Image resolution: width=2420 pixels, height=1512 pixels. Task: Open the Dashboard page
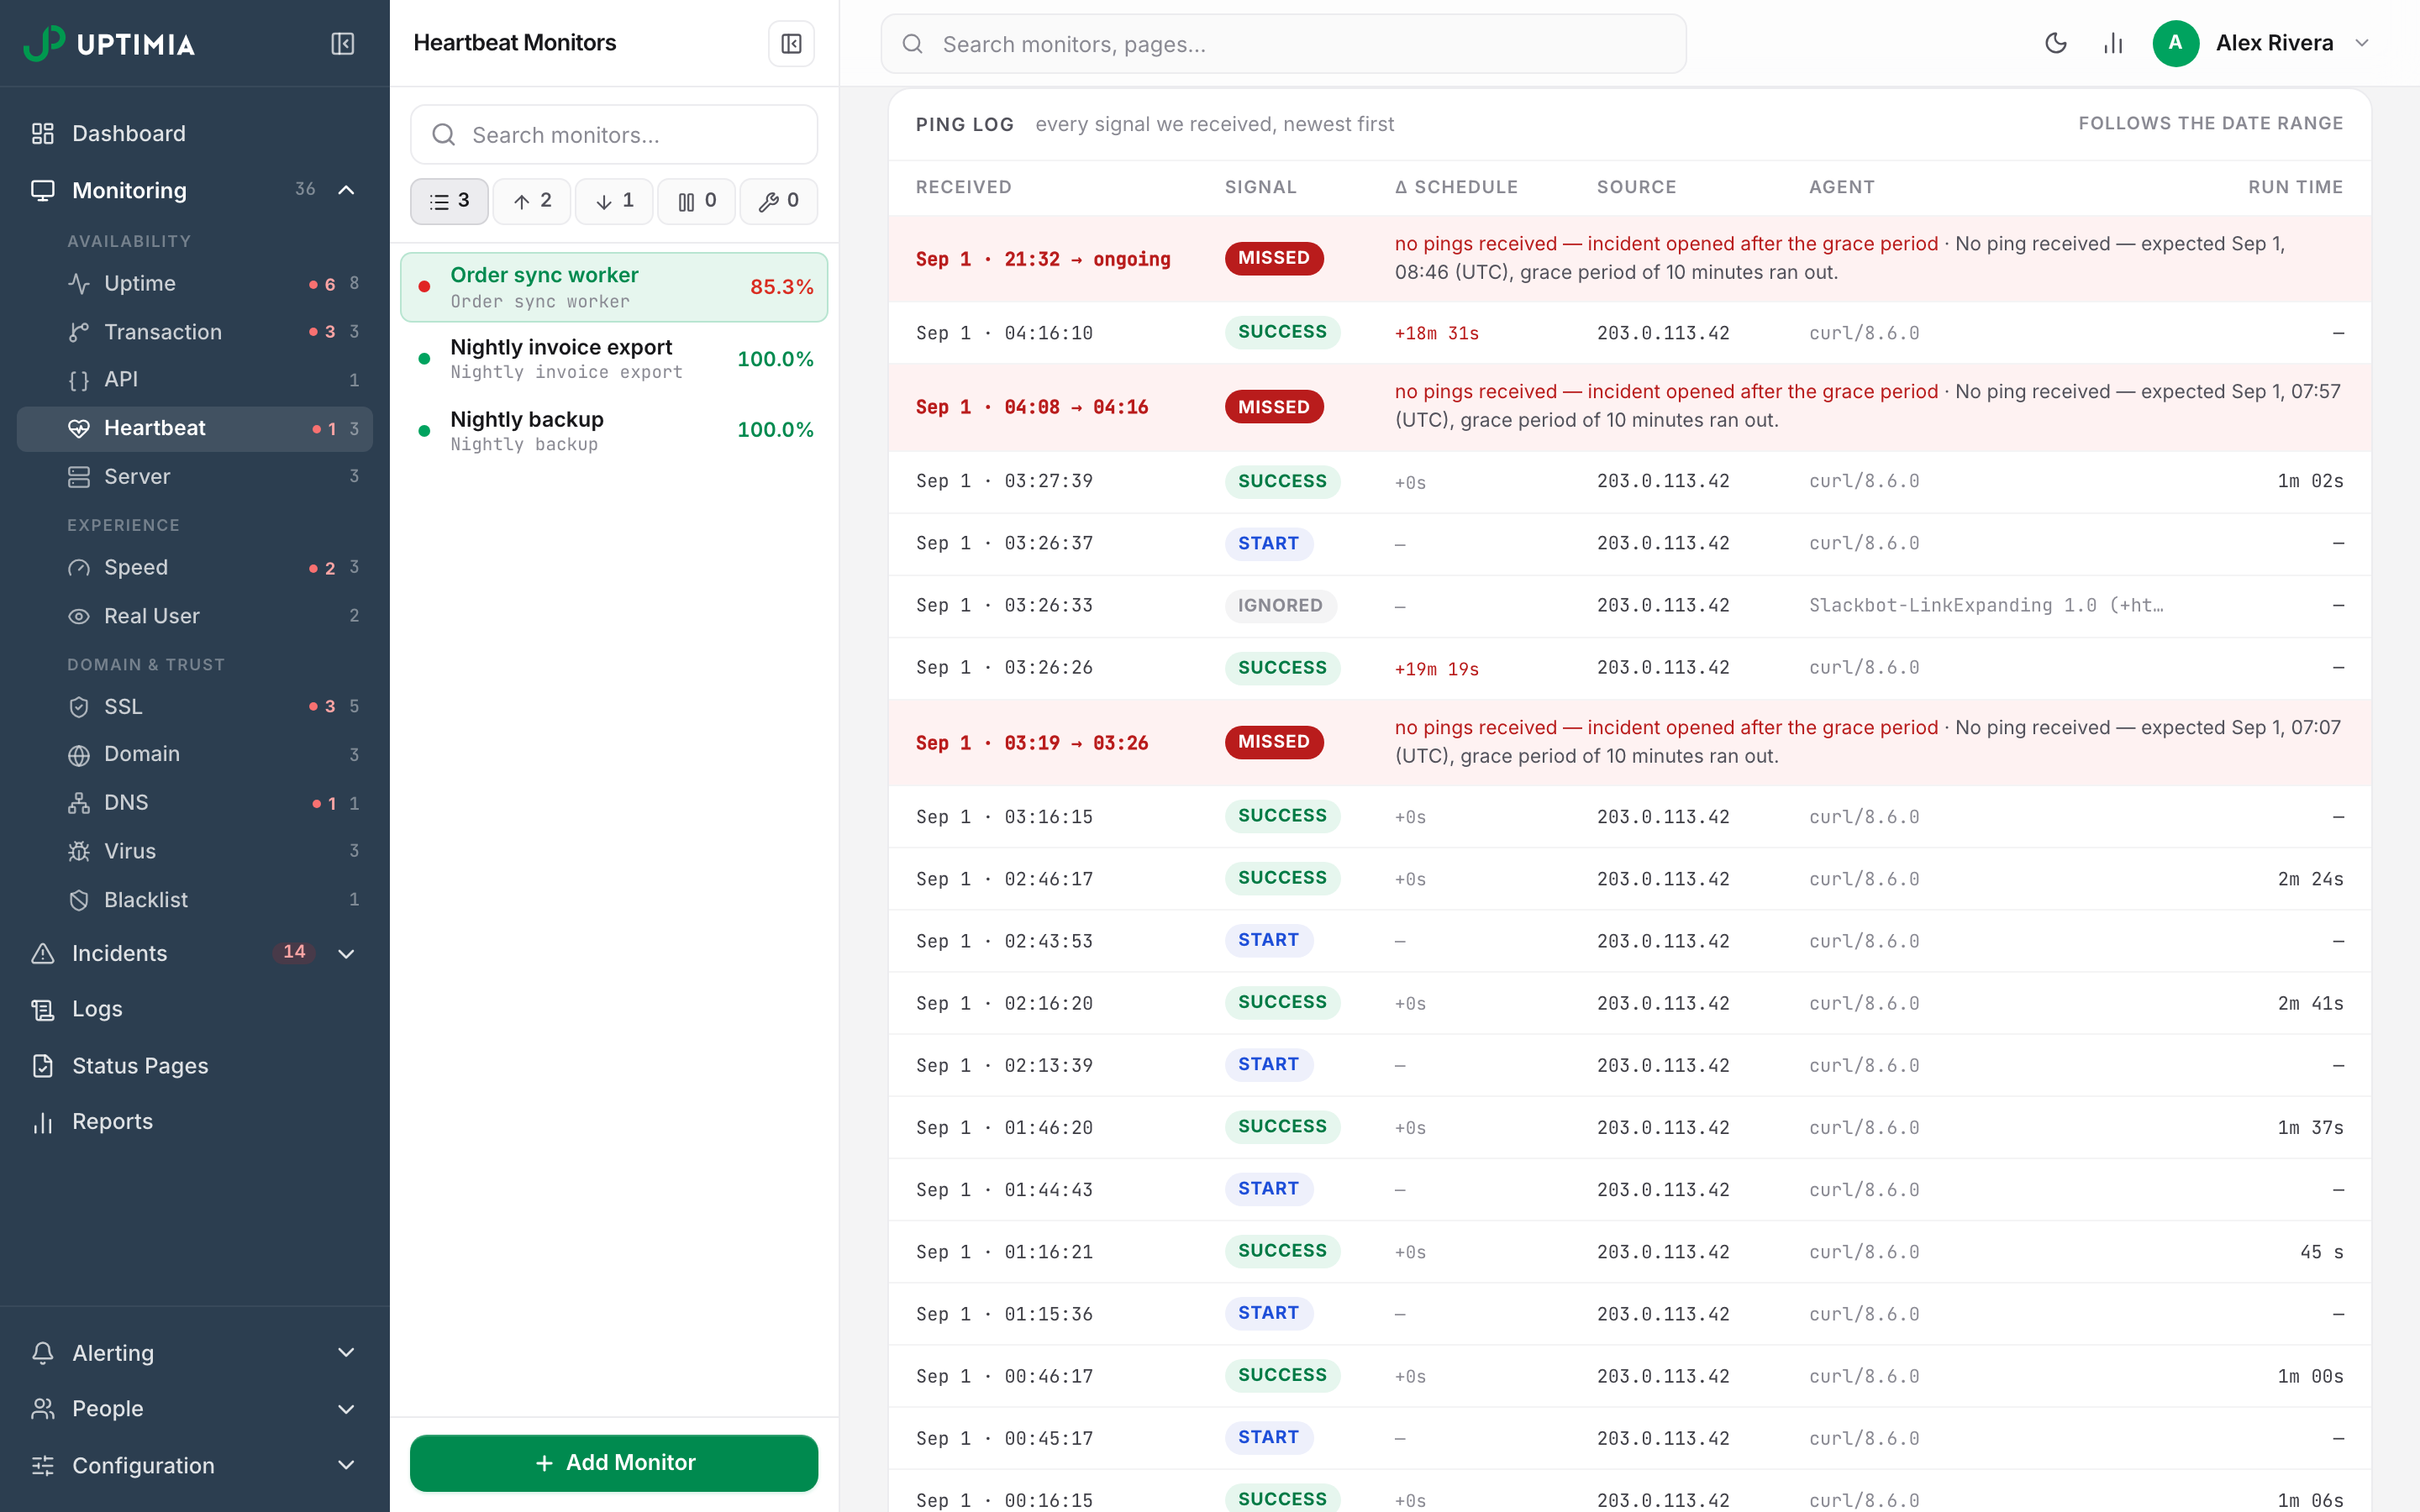coord(195,133)
